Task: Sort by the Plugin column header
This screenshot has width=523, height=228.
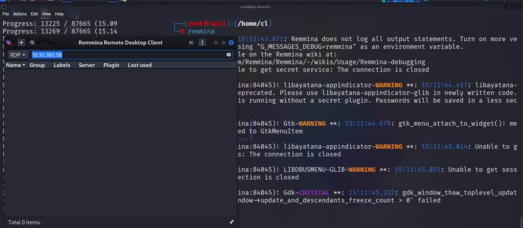Action: coord(111,65)
